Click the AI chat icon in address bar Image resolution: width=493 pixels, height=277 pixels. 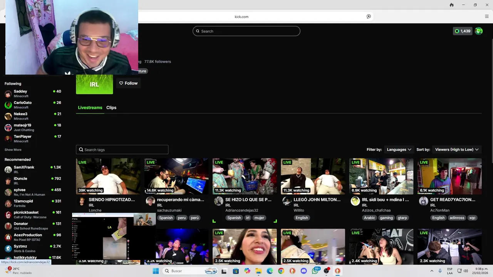369,17
